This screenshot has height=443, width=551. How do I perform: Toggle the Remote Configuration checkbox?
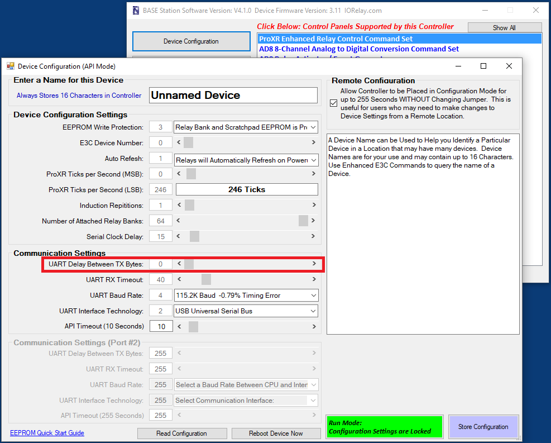point(334,103)
